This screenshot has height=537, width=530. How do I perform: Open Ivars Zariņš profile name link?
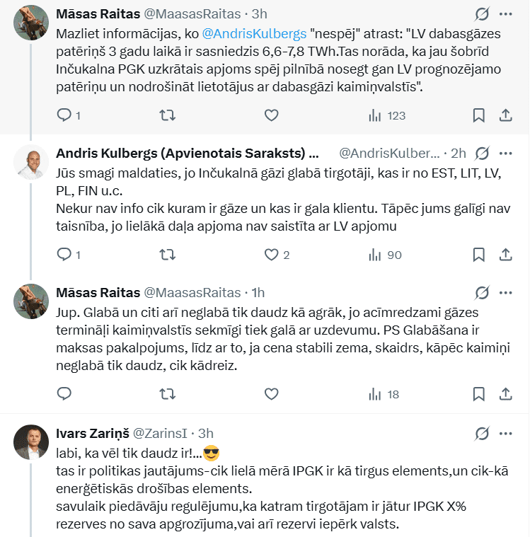pyautogui.click(x=90, y=433)
